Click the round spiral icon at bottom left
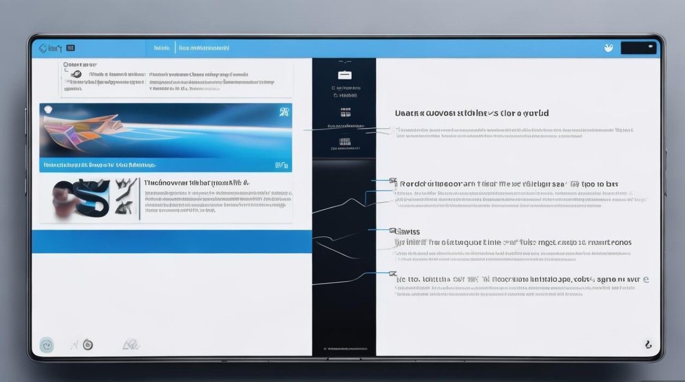The width and height of the screenshot is (685, 382). (46, 345)
